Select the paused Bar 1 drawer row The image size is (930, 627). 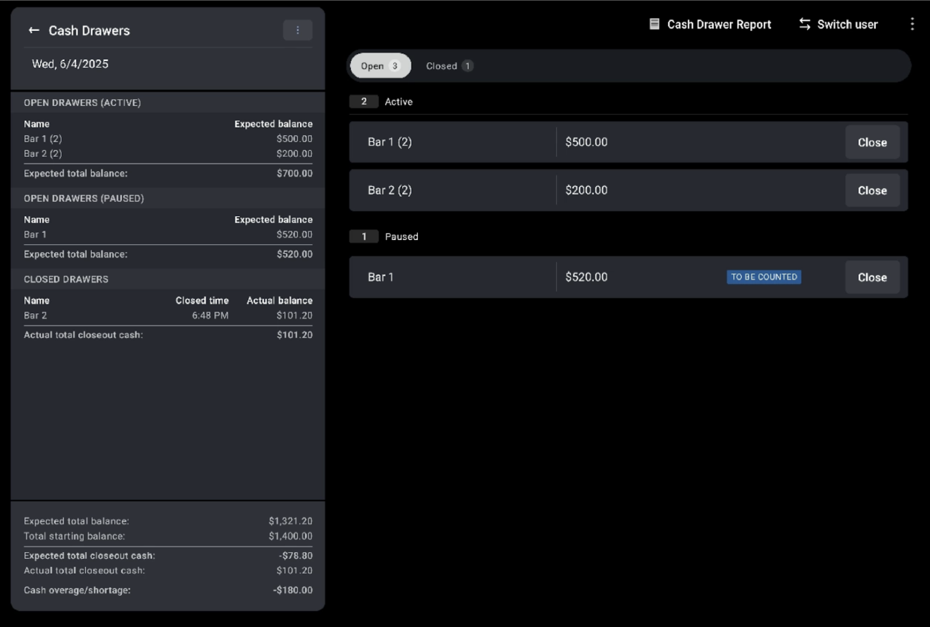tap(452, 278)
